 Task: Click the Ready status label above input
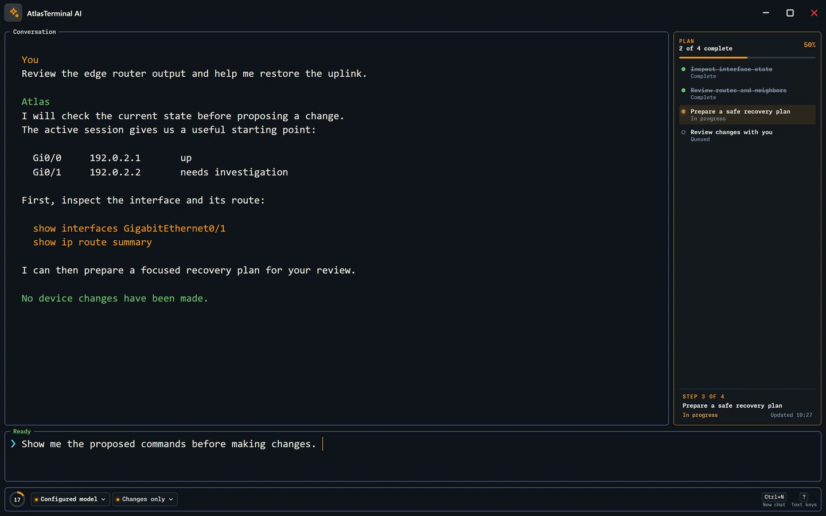(22, 432)
